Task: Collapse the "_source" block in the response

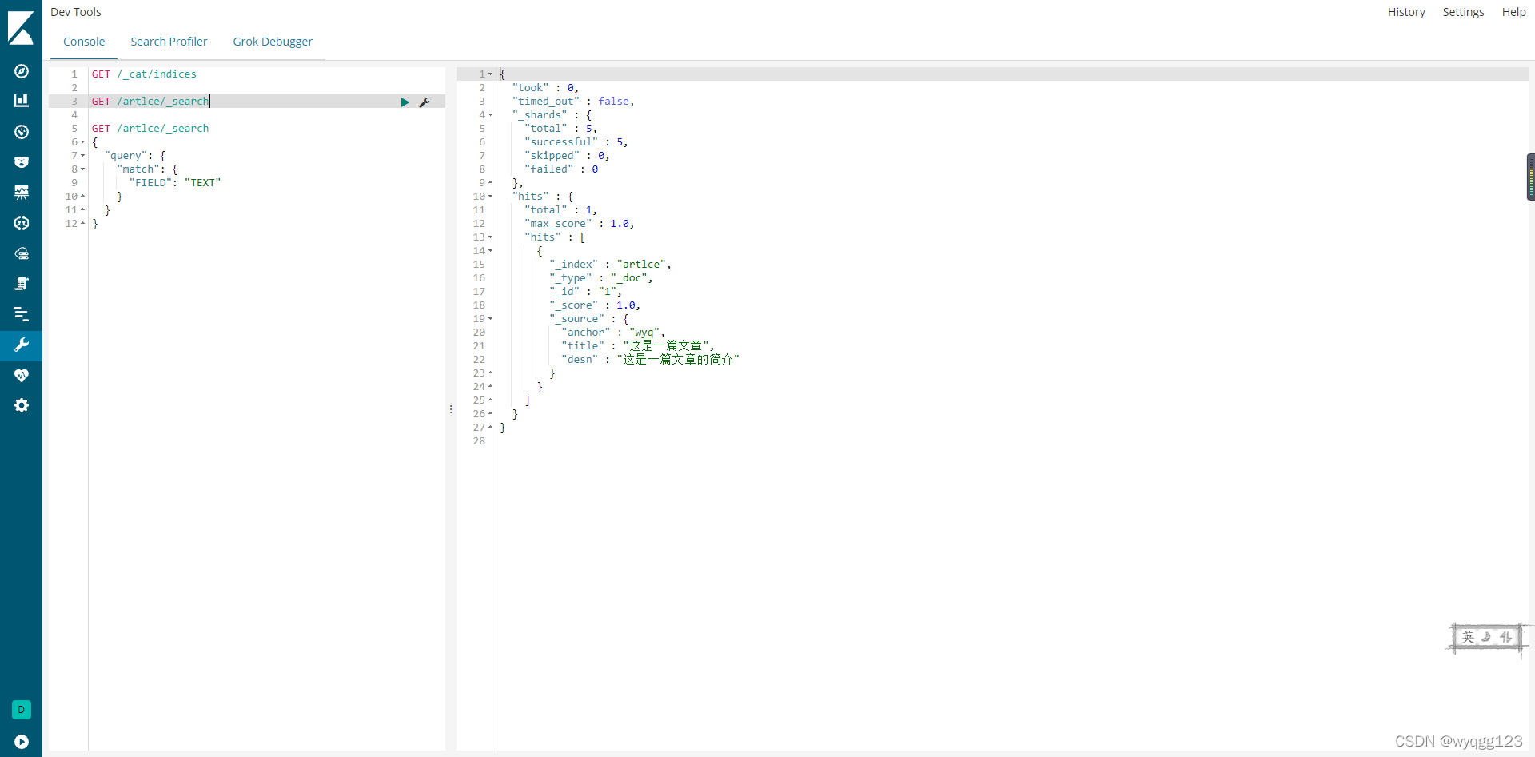Action: pos(490,319)
